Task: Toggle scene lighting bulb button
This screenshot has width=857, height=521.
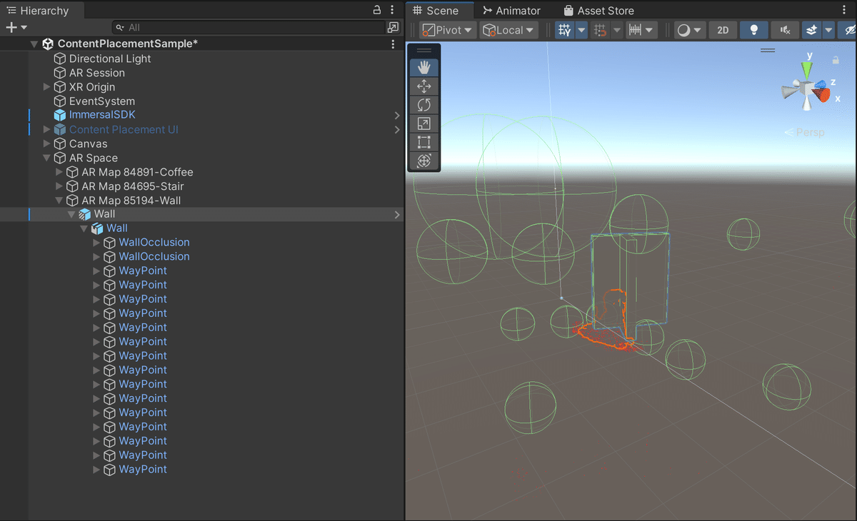Action: [x=753, y=30]
